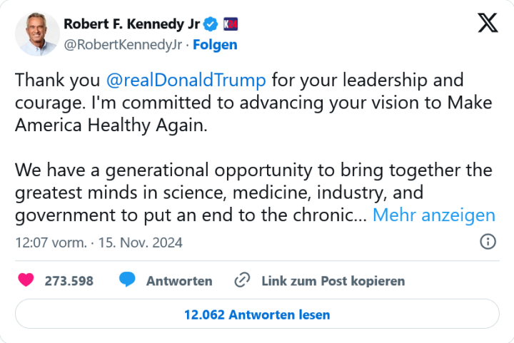Click the Robert F. Kennedy Jr display name

coord(131,24)
